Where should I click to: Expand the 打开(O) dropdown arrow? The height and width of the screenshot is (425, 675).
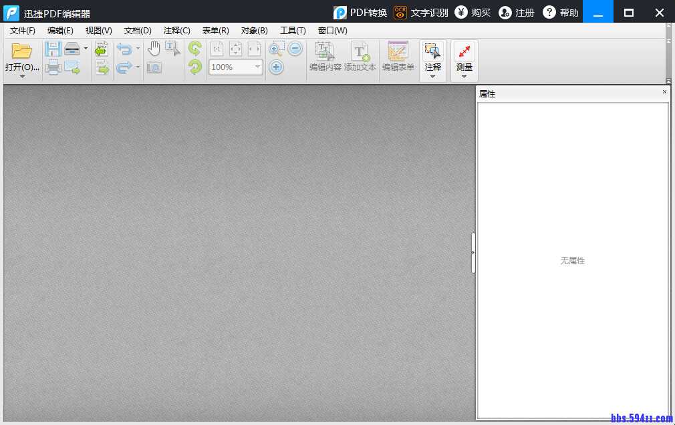point(22,77)
